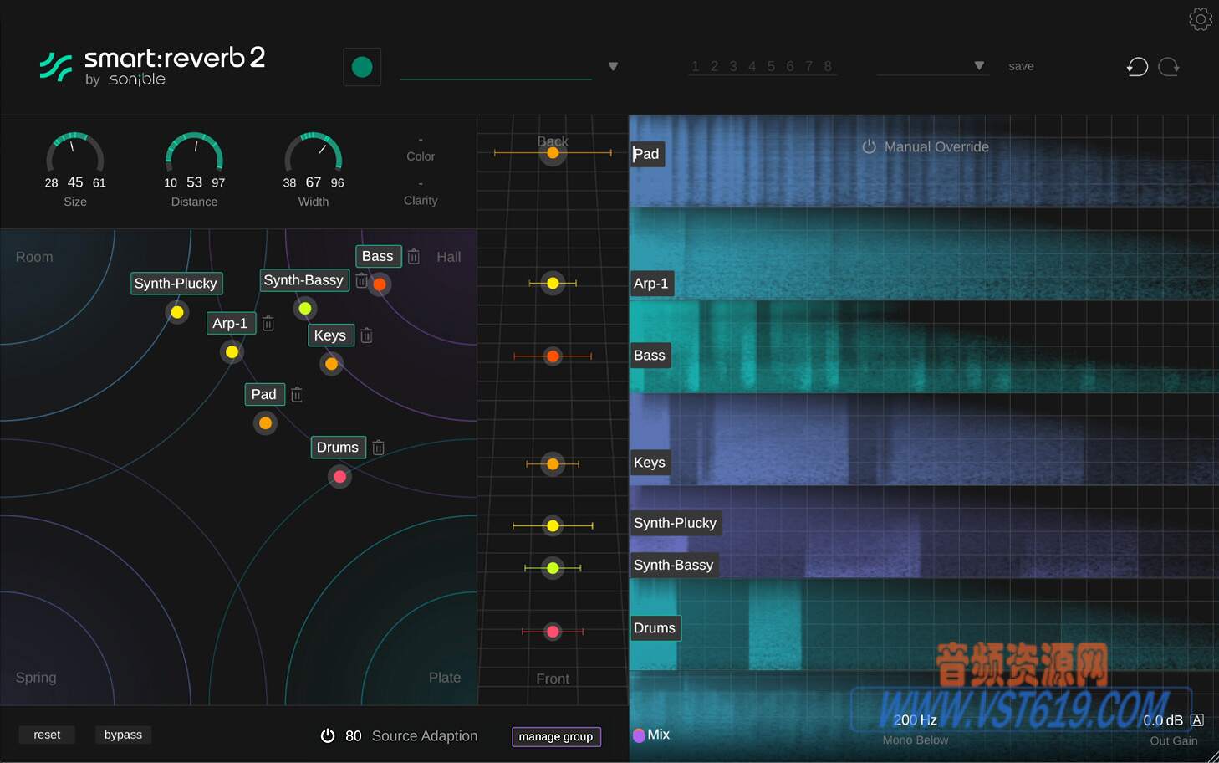Open manage group

click(x=556, y=736)
